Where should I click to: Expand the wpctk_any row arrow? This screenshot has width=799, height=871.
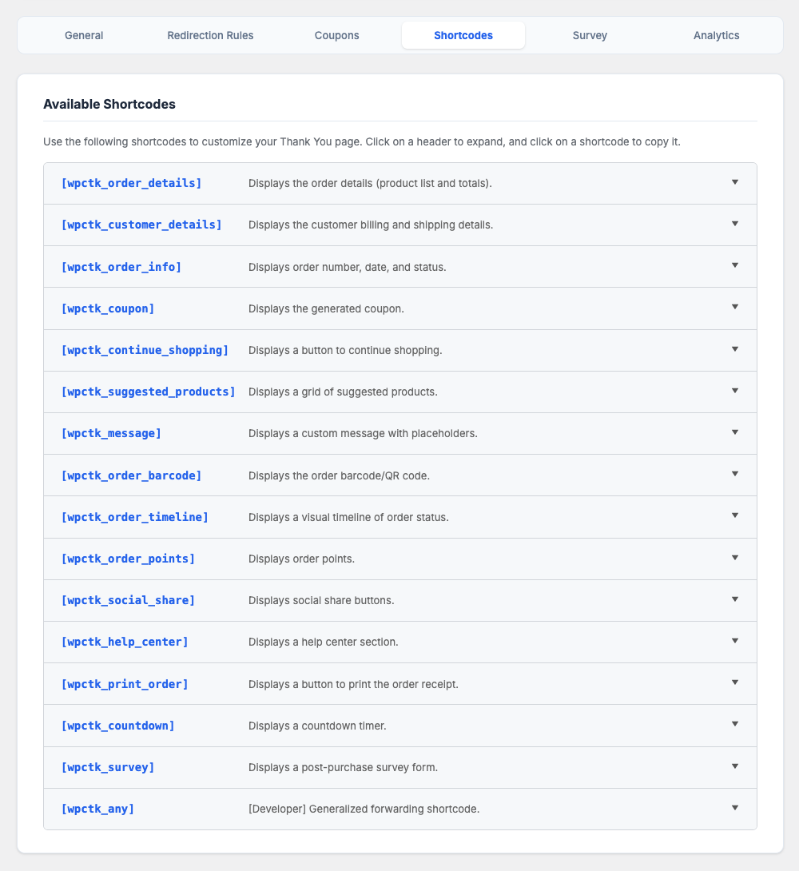[735, 808]
